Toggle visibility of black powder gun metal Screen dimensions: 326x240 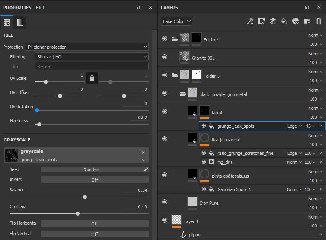pos(165,93)
